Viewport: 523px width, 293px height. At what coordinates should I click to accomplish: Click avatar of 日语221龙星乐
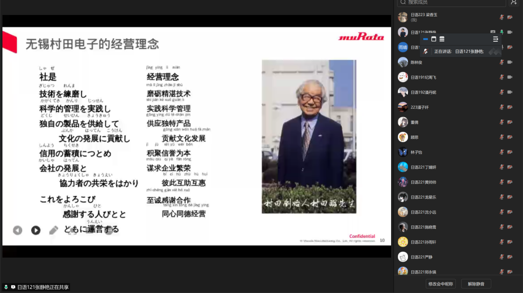403,197
